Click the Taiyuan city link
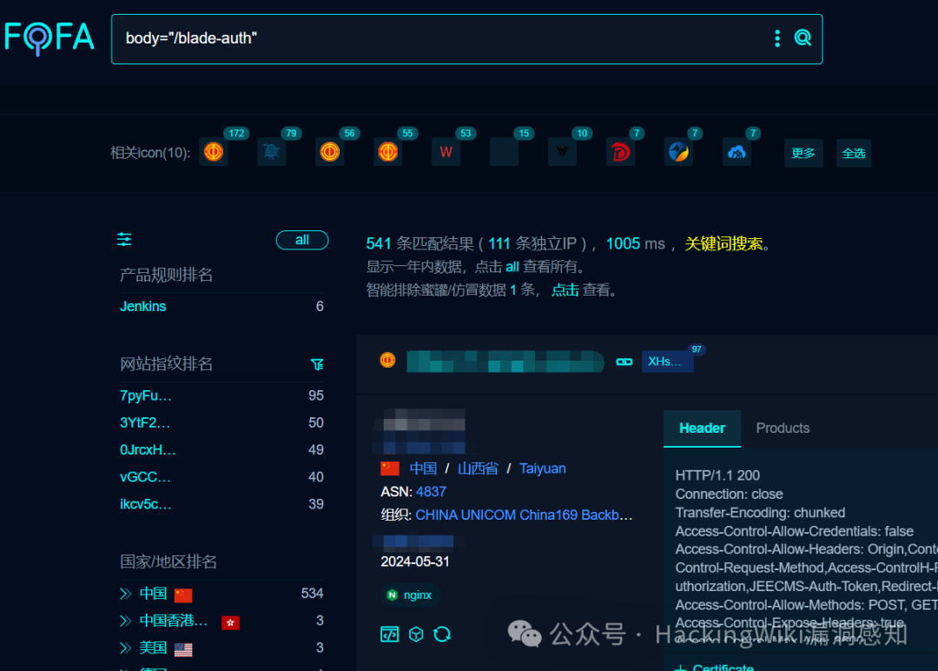938x671 pixels. click(x=543, y=468)
